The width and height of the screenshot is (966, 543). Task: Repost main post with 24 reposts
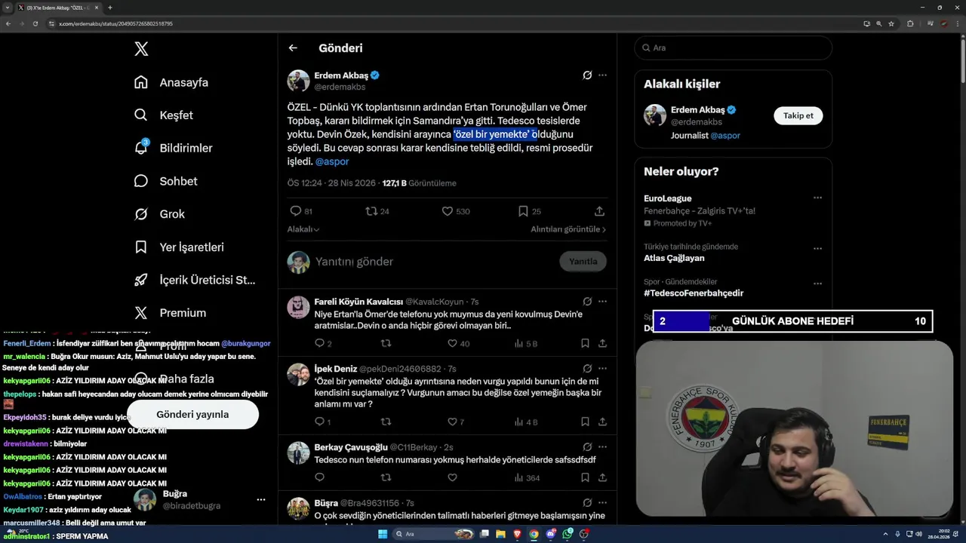(x=371, y=211)
